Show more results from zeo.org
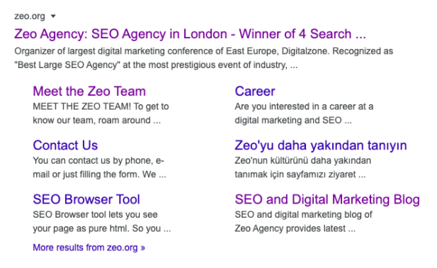 tap(89, 247)
